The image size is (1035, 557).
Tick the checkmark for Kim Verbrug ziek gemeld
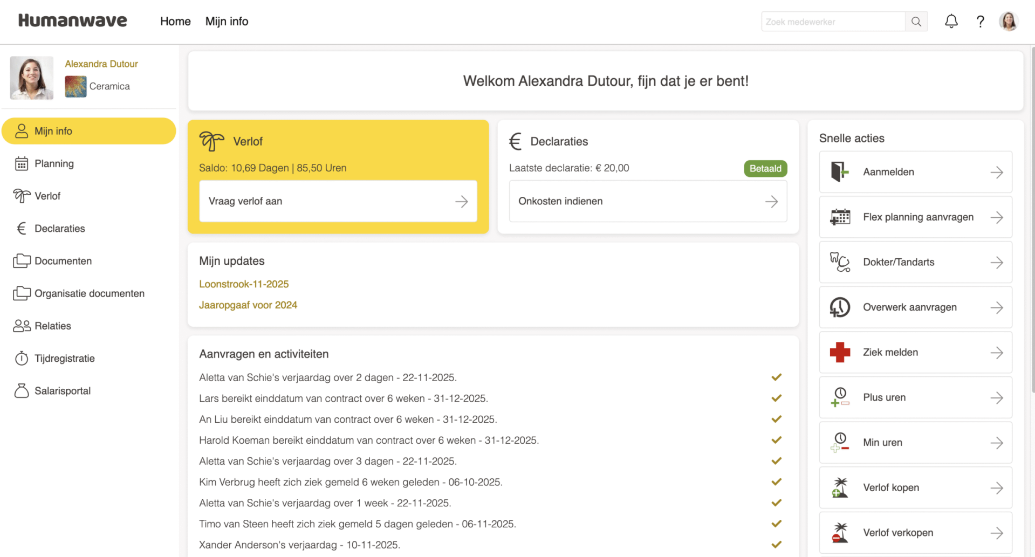coord(776,482)
